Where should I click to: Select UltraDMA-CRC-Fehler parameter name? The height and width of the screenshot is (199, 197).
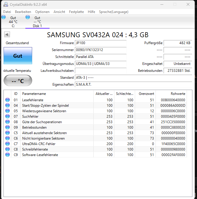coord(39,144)
